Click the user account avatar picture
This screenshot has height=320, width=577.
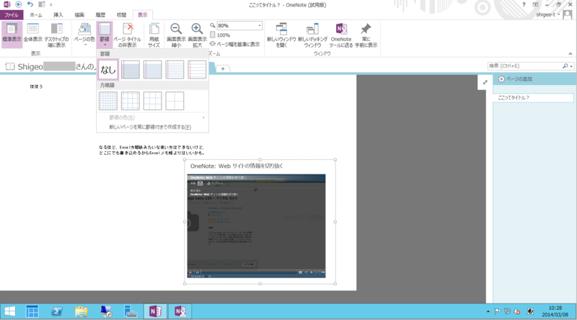click(x=568, y=14)
